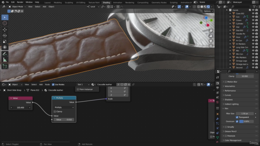Image resolution: width=260 pixels, height=146 pixels.
Task: Click the viewport Options button
Action: tap(208, 11)
